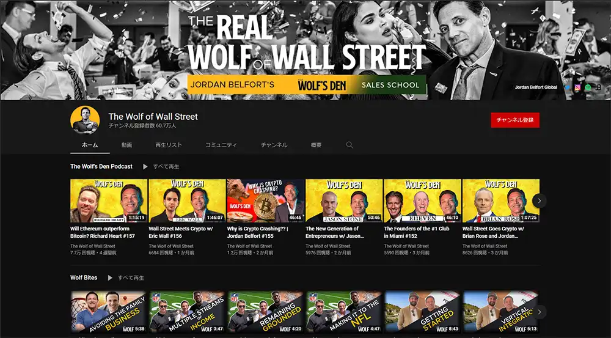Click title 'Will Ethereum outperform Bitcoin? Richard Heart #157'
Viewport: 611px width, 338px height.
103,232
